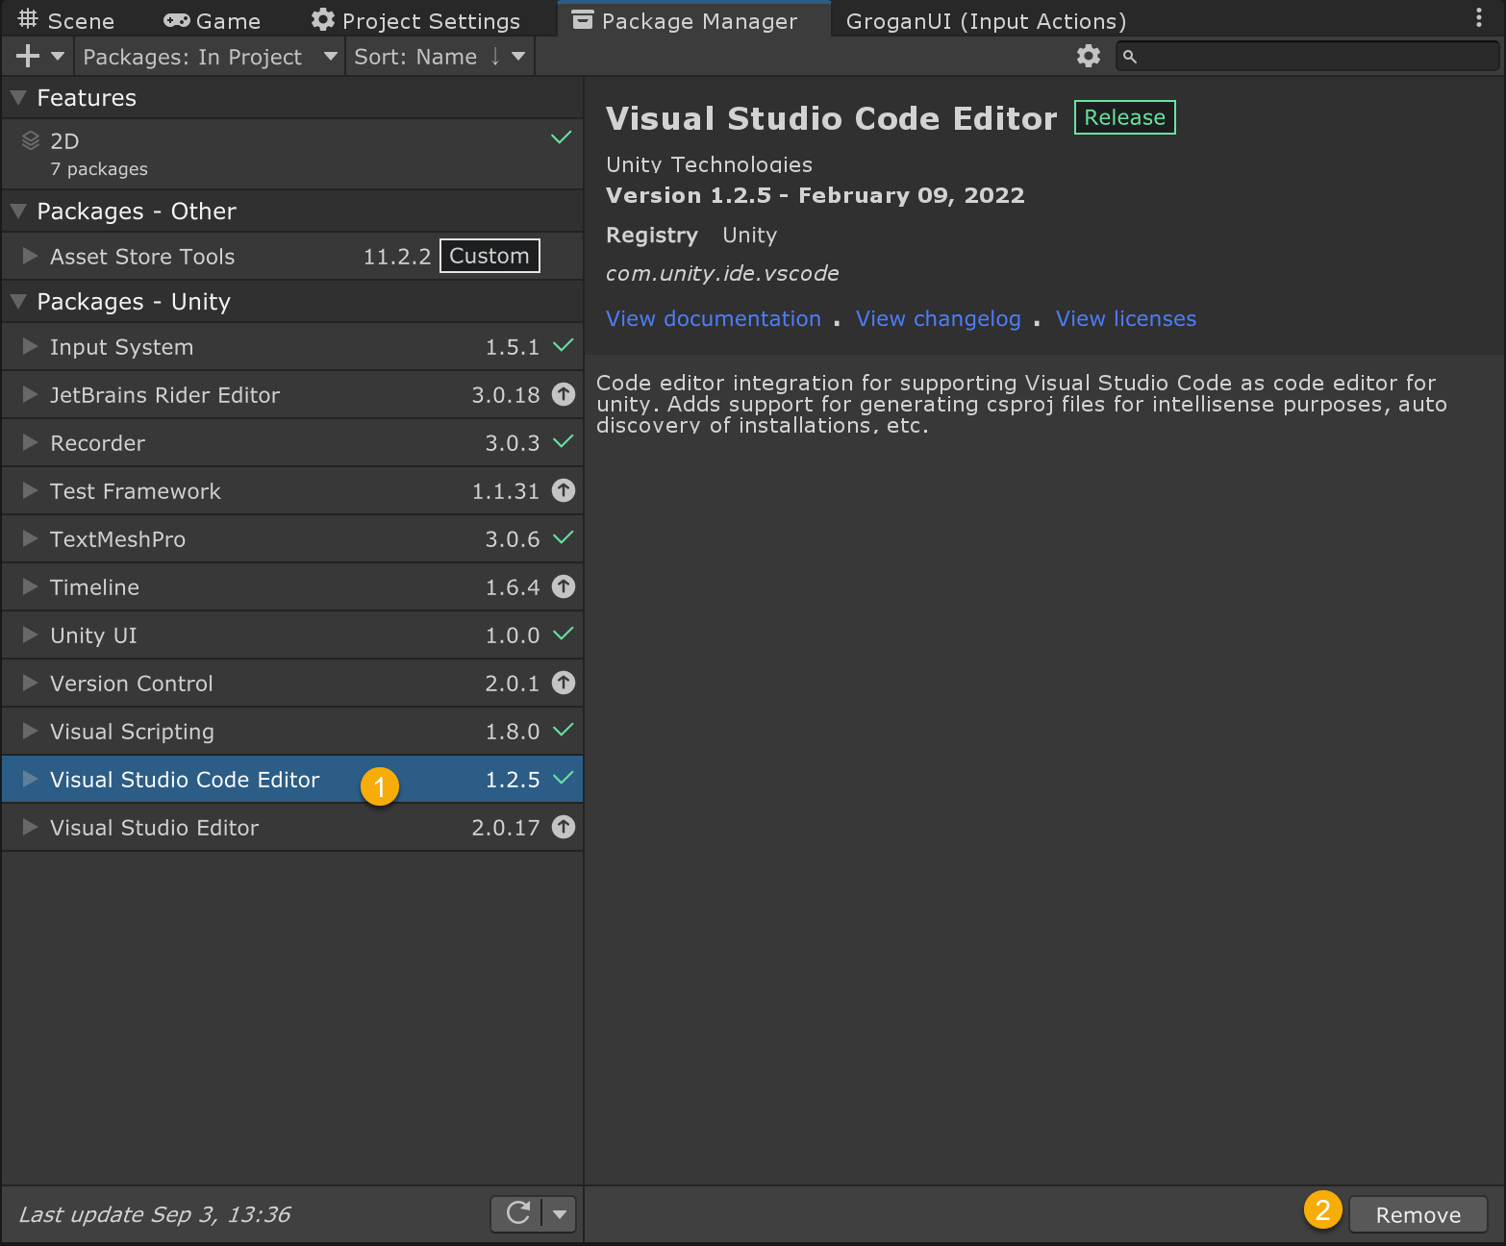Viewport: 1506px width, 1246px height.
Task: Click the Custom tag on Asset Store Tools
Action: point(489,256)
